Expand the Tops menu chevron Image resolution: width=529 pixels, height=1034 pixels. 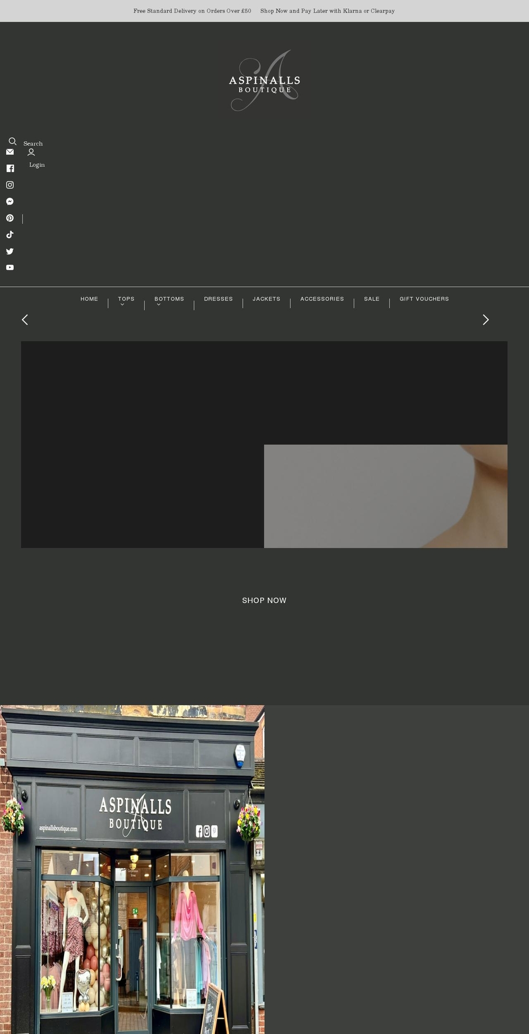click(x=122, y=304)
